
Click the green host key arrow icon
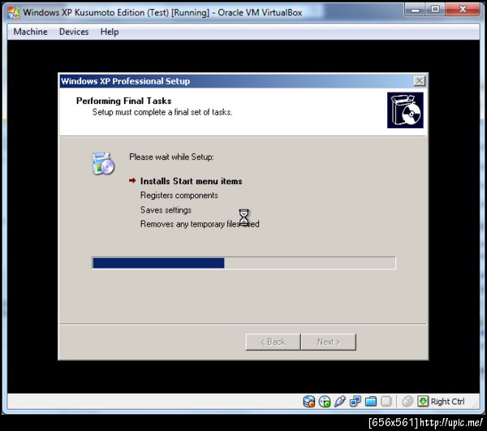423,401
